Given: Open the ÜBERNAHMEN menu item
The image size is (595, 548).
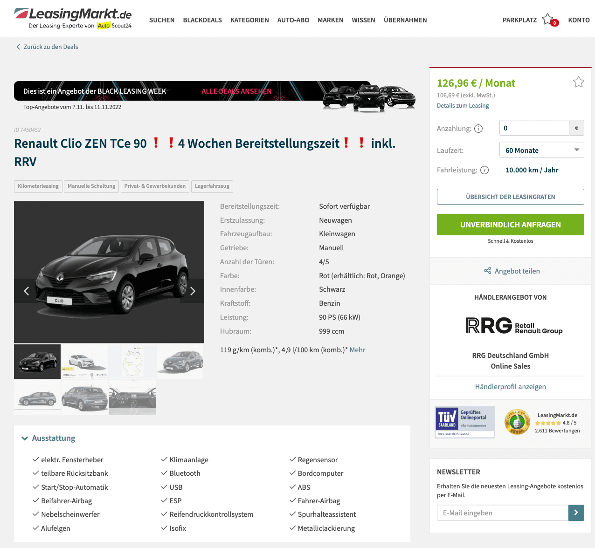Looking at the screenshot, I should (x=405, y=20).
